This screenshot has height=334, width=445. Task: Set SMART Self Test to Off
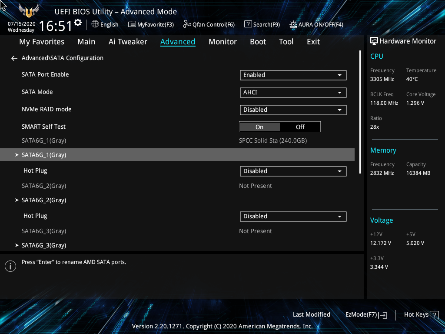300,127
